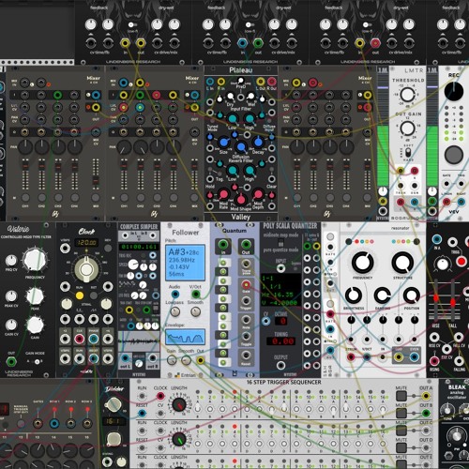Click the blue EVEN output jack on resonator
The image size is (469, 469).
415,356
